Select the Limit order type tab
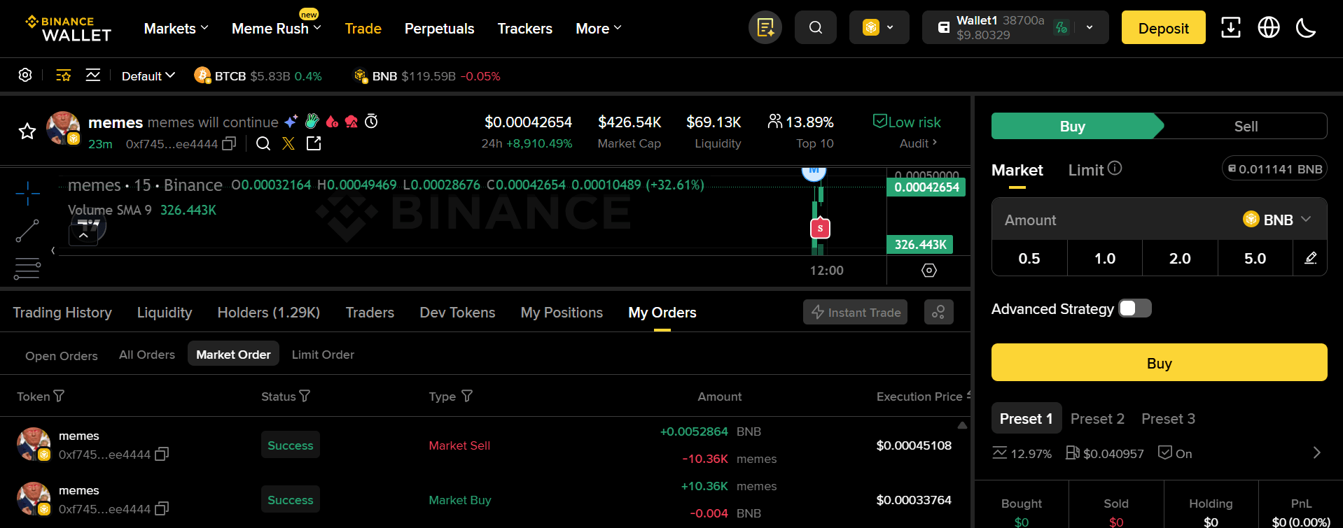The width and height of the screenshot is (1343, 528). 1086,170
